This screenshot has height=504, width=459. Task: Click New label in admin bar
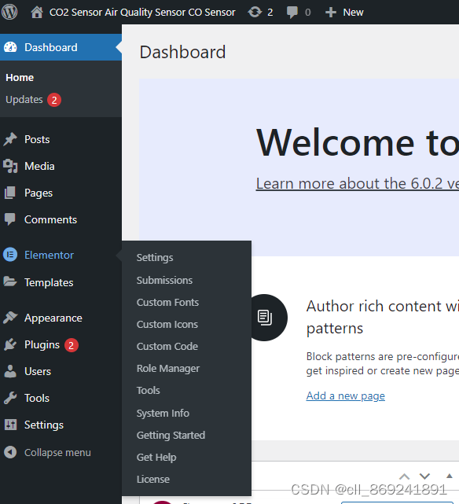(353, 13)
